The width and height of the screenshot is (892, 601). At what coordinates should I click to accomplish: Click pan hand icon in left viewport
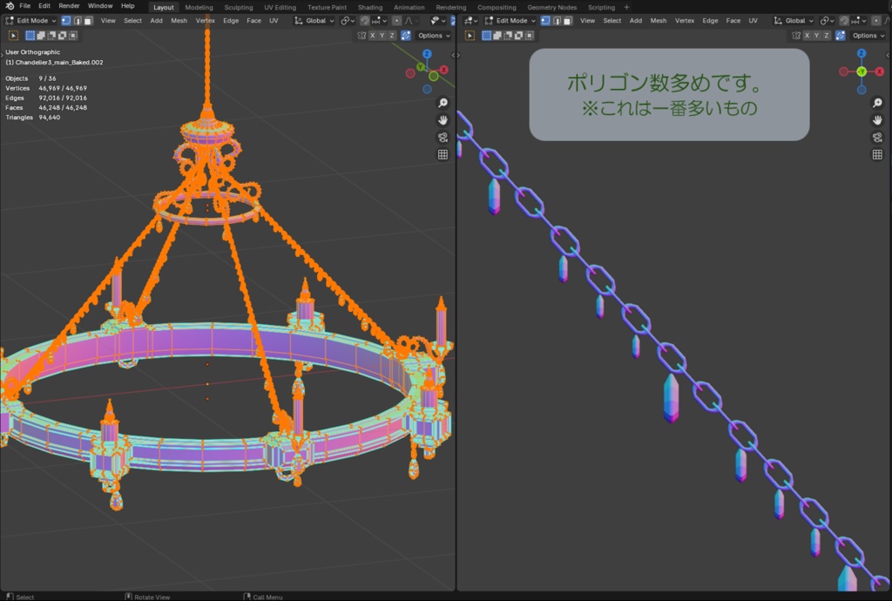click(x=443, y=120)
